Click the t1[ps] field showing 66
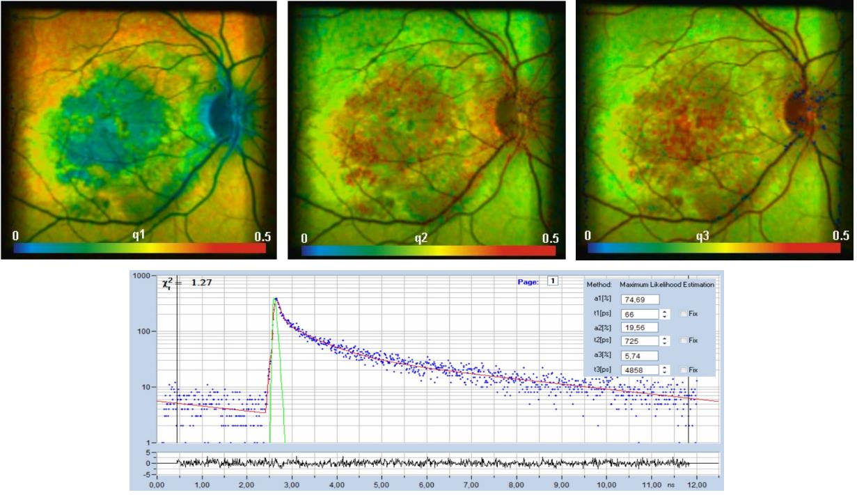857x495 pixels. pyautogui.click(x=638, y=314)
